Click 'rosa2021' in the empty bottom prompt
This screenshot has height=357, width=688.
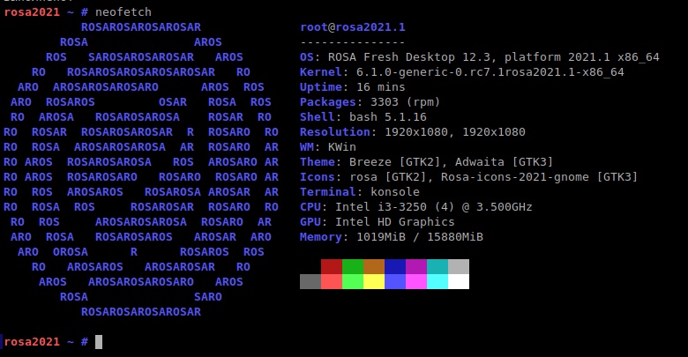(x=32, y=342)
